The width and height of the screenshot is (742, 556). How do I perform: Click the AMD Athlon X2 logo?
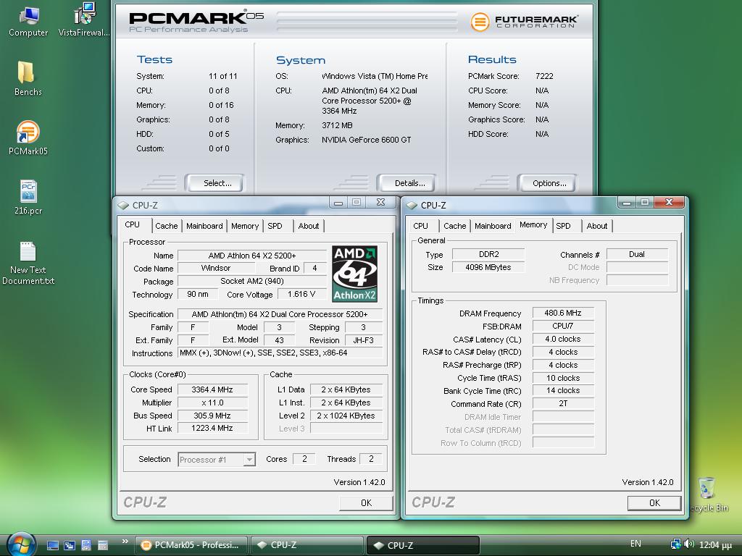[354, 274]
